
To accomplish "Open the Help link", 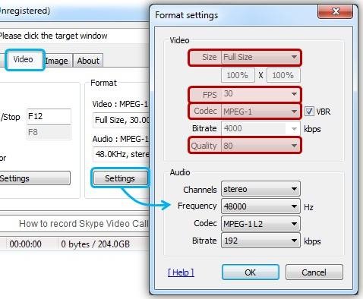I will [x=181, y=272].
